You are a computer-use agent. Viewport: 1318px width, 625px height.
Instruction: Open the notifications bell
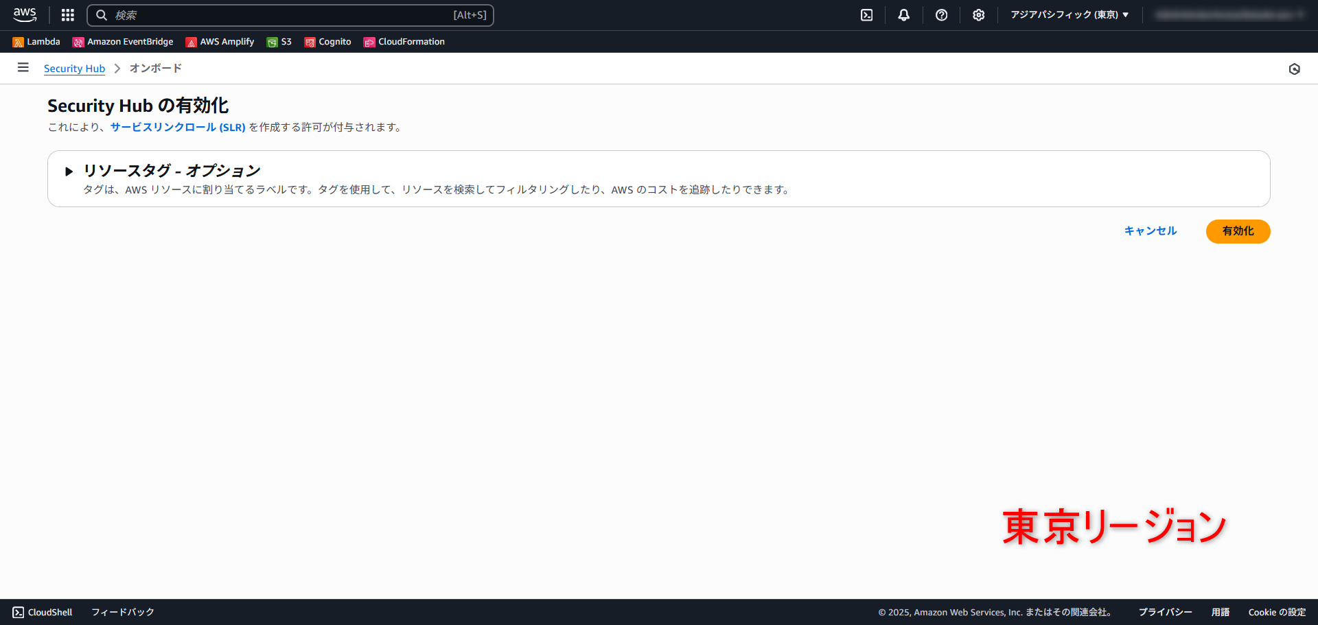click(903, 14)
